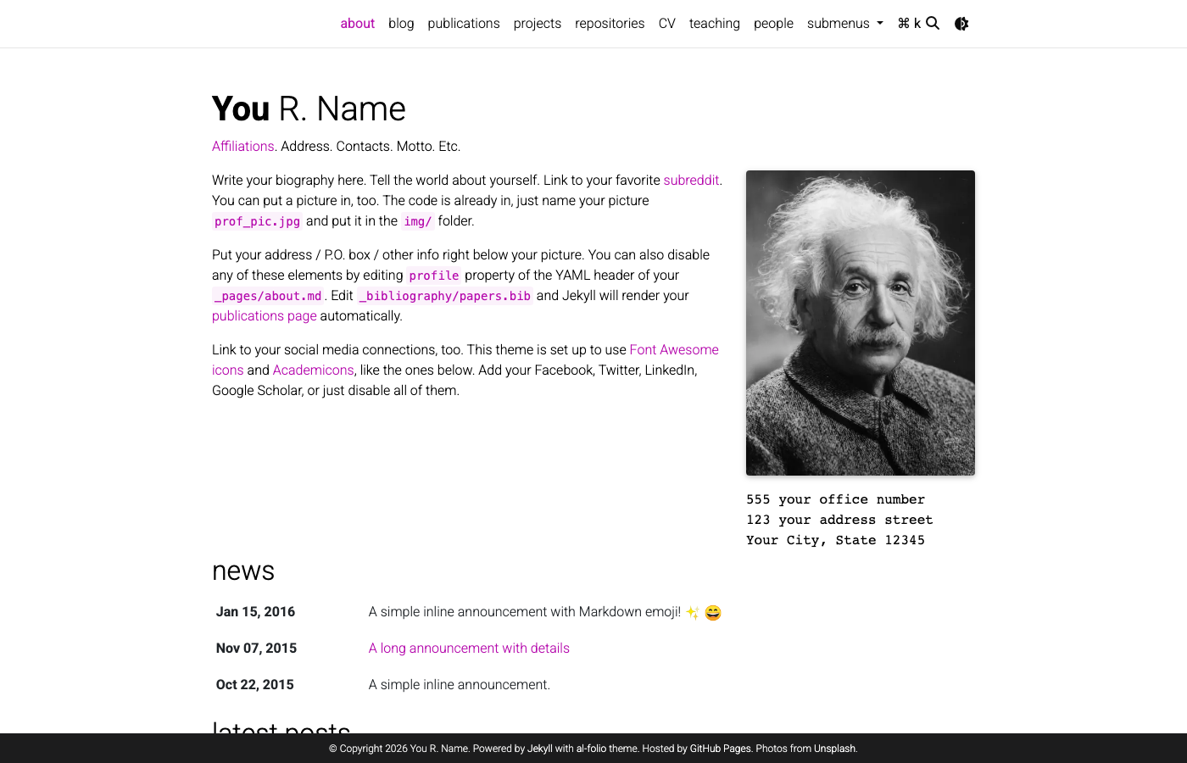The width and height of the screenshot is (1187, 763).
Task: Click the Affiliations link
Action: [242, 146]
